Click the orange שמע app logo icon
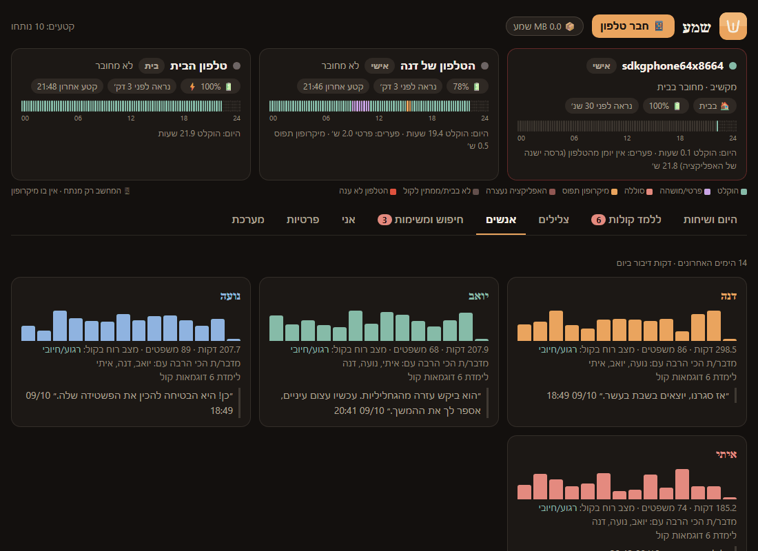 click(733, 26)
